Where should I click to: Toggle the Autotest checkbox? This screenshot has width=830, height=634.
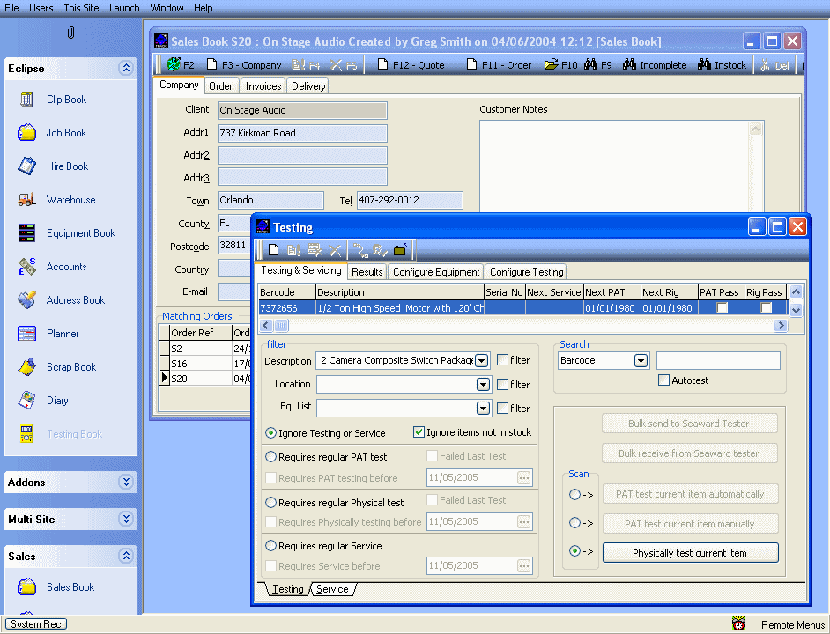point(664,380)
